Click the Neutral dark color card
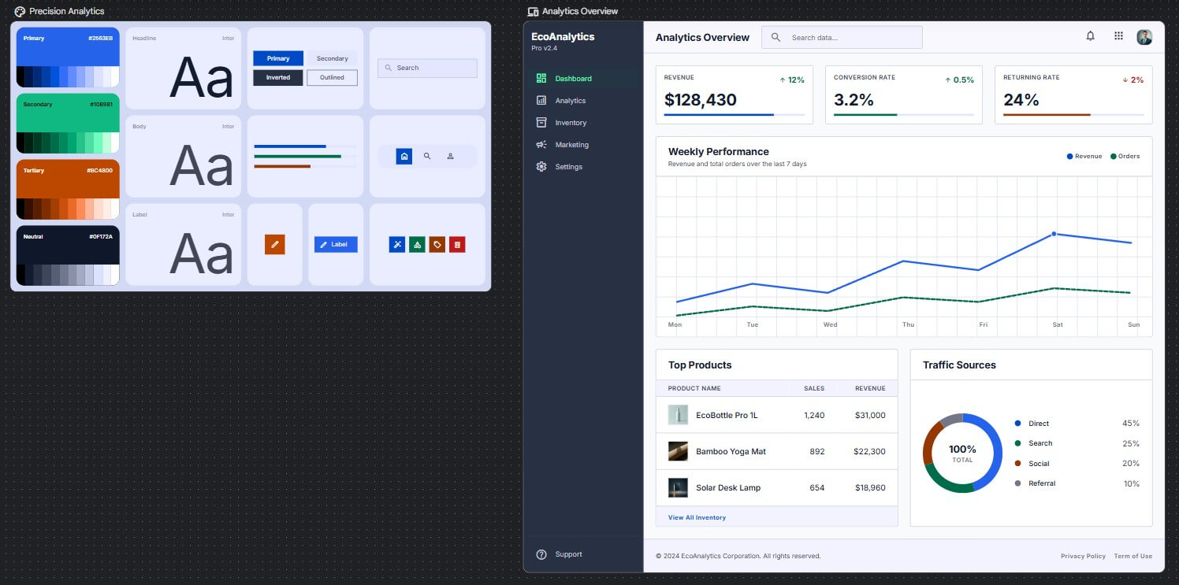The height and width of the screenshot is (585, 1179). [68, 256]
